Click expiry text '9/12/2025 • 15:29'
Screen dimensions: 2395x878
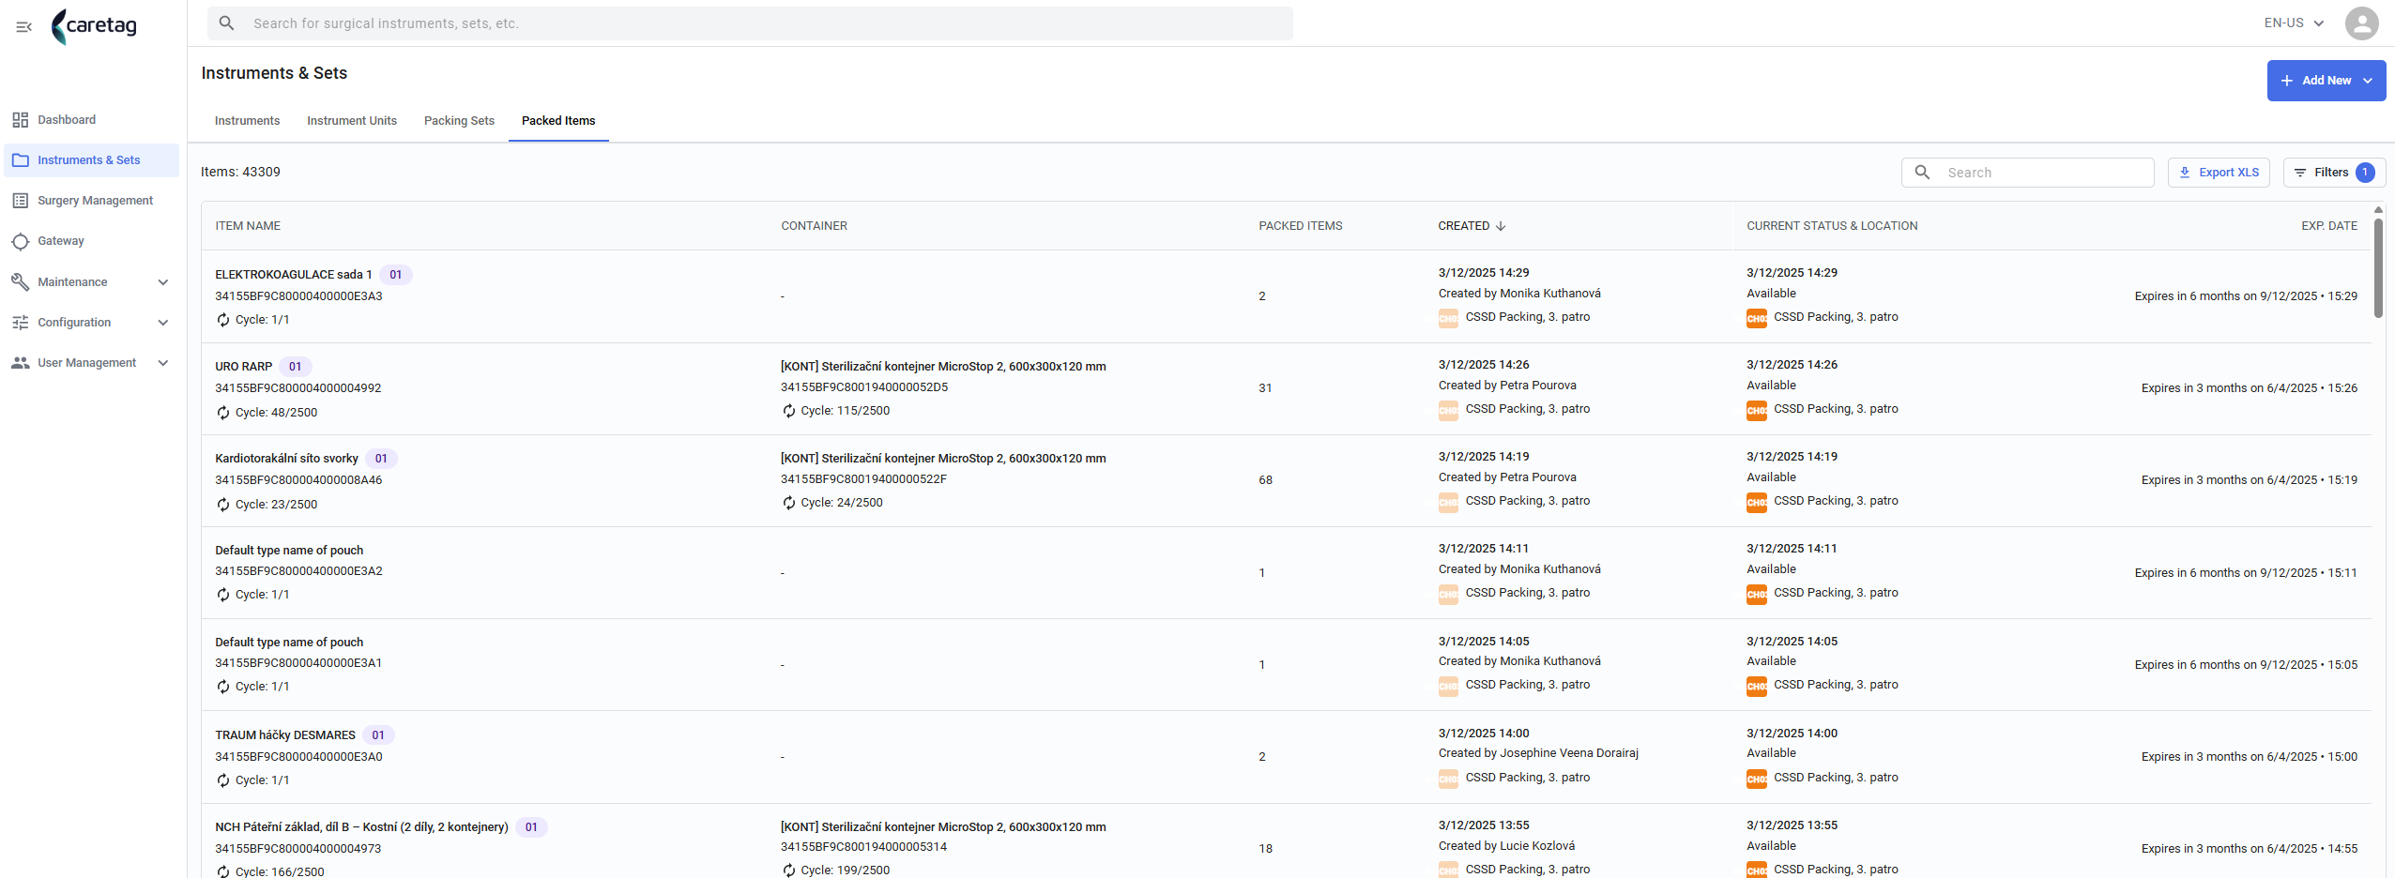pyautogui.click(x=2309, y=296)
